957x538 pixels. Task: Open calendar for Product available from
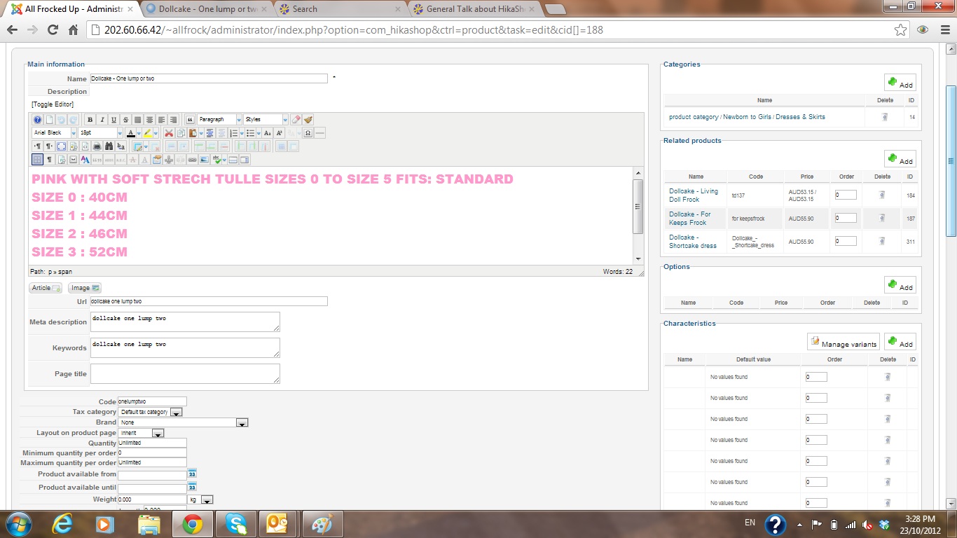coord(192,474)
